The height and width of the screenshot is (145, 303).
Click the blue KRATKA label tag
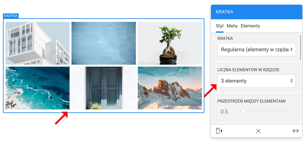[x=11, y=16]
